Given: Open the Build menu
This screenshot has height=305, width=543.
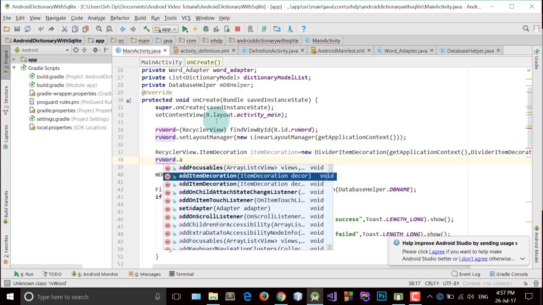Looking at the screenshot, I should 140,18.
